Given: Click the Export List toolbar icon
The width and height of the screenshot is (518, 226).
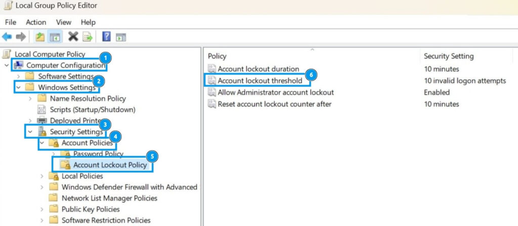Looking at the screenshot, I should (88, 37).
